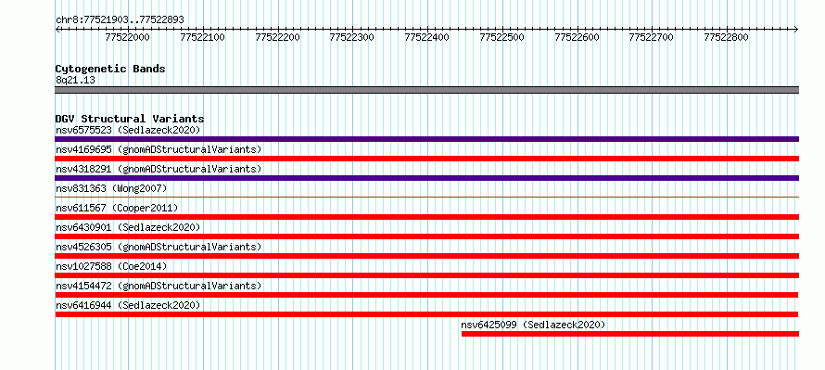Click the nsv1027588 (Coe2014) label
The width and height of the screenshot is (825, 370).
pos(111,266)
